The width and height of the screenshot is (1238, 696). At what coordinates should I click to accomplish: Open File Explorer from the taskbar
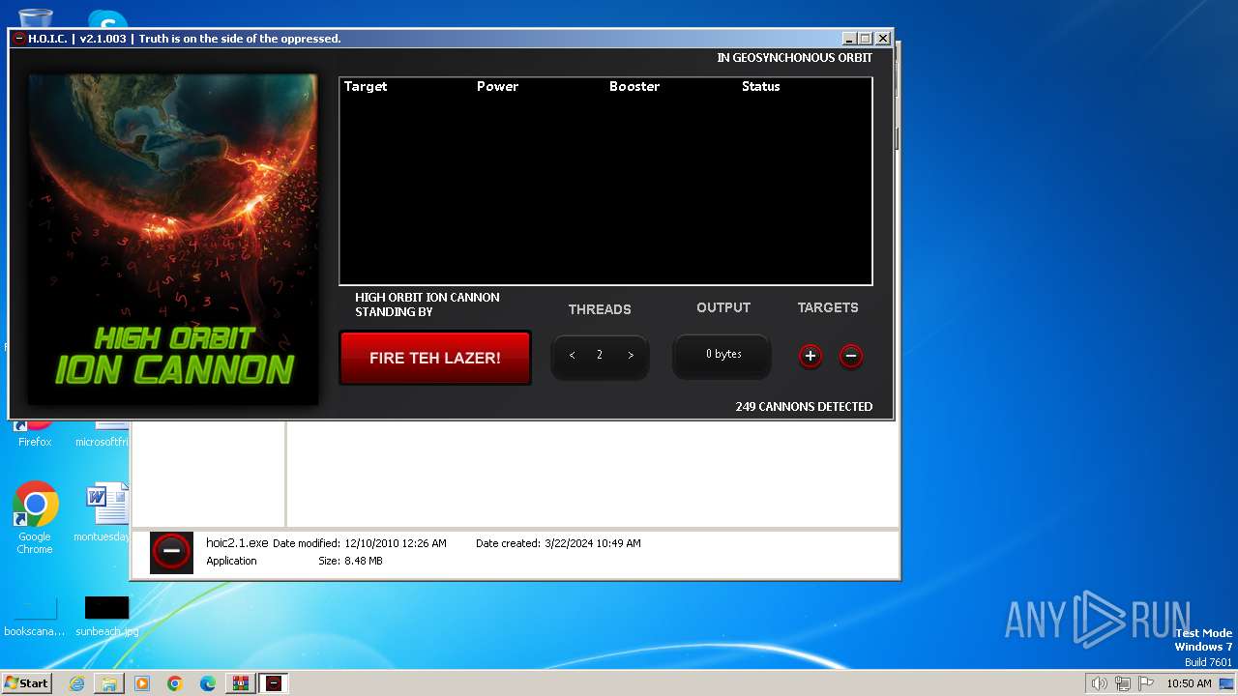109,683
